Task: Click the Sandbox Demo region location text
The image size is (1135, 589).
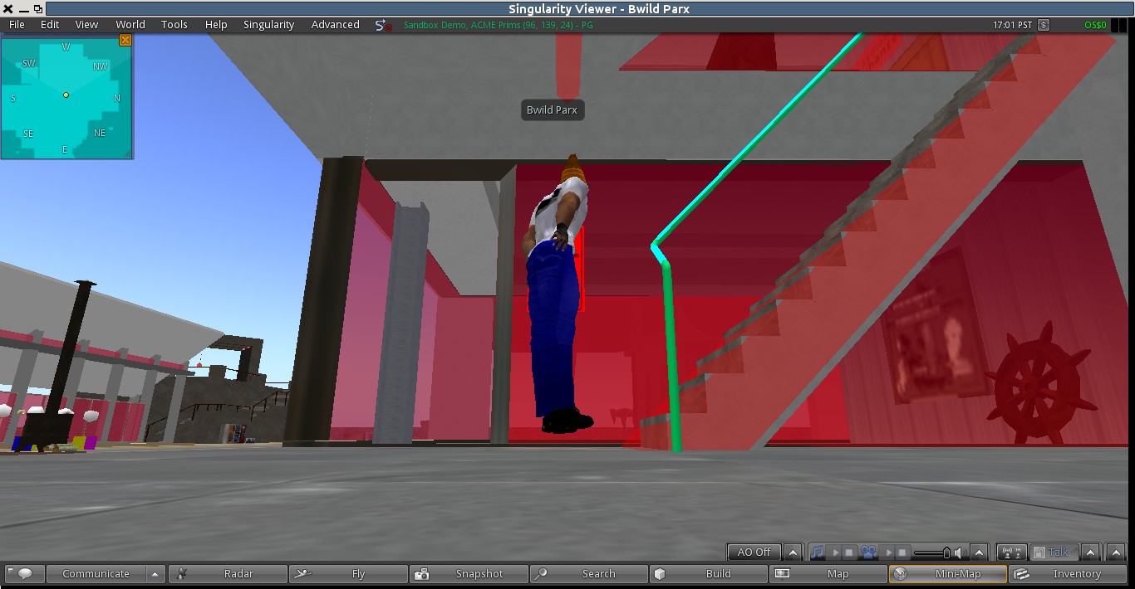Action: [498, 25]
